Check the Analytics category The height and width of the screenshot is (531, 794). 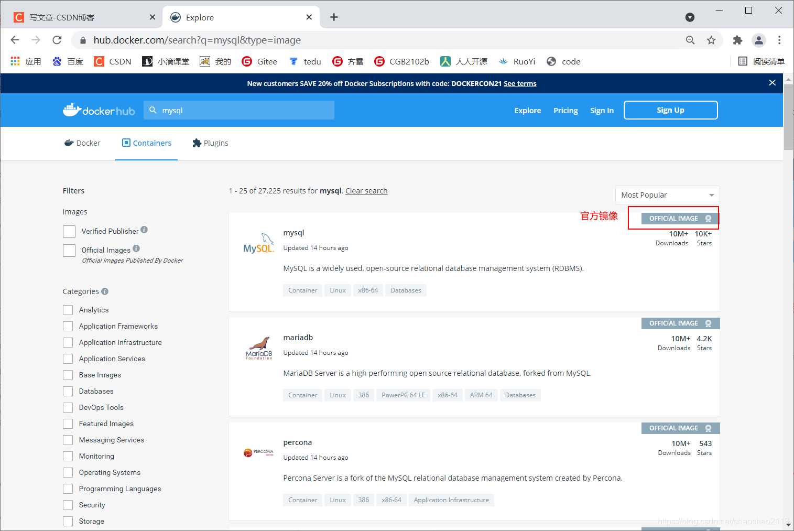click(68, 310)
